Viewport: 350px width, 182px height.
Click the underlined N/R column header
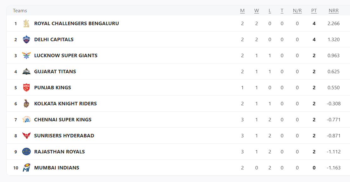[x=297, y=11]
